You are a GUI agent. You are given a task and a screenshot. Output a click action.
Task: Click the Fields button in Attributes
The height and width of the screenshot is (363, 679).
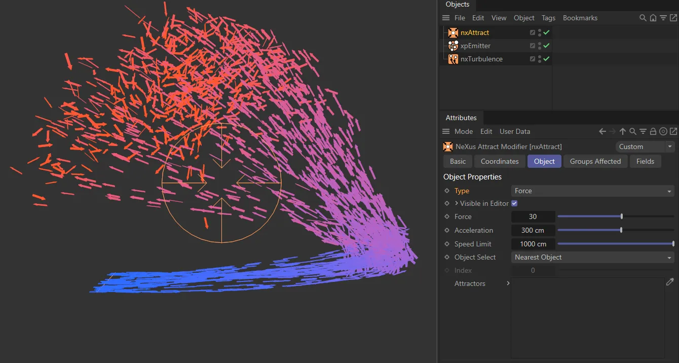click(645, 161)
